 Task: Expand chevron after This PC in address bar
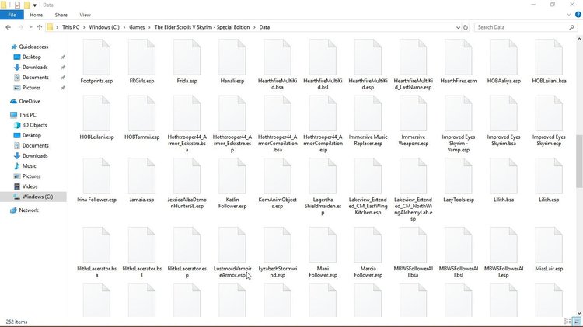84,27
